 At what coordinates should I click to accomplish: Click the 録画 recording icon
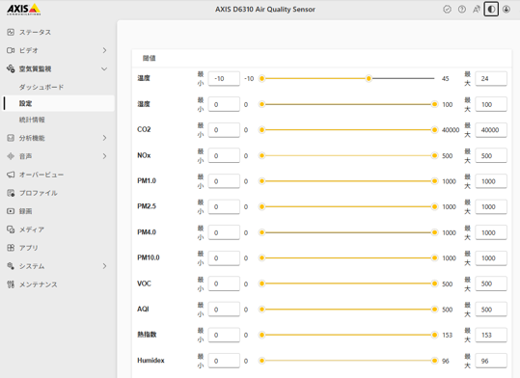pyautogui.click(x=11, y=211)
